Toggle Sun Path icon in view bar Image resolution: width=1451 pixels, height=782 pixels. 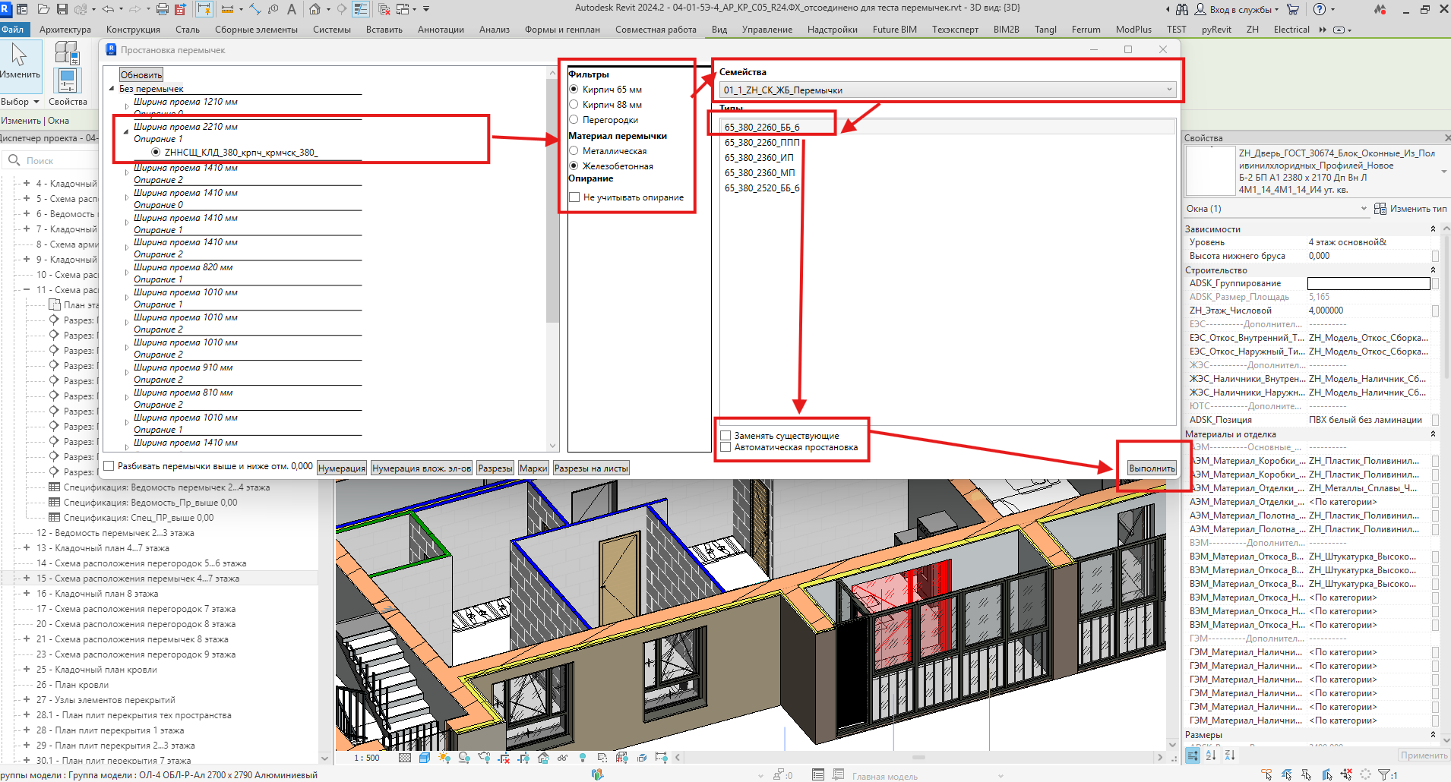tap(444, 758)
